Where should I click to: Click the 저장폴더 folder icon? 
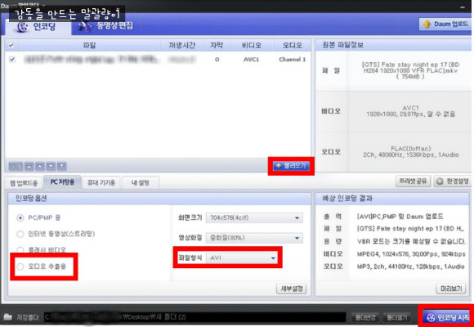coord(8,317)
